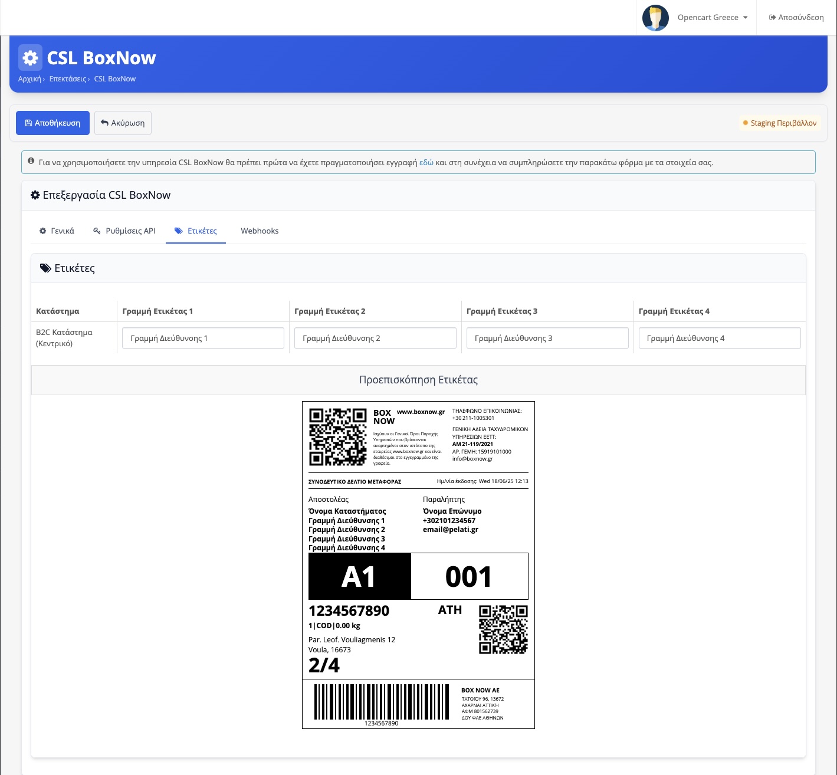Screen dimensions: 837x775
Task: Click the Όνομα Καταστήματος sender text
Action: (347, 511)
